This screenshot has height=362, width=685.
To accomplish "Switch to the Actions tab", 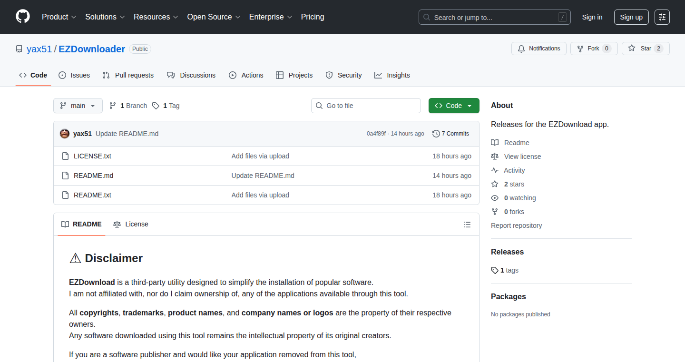I will [x=246, y=75].
